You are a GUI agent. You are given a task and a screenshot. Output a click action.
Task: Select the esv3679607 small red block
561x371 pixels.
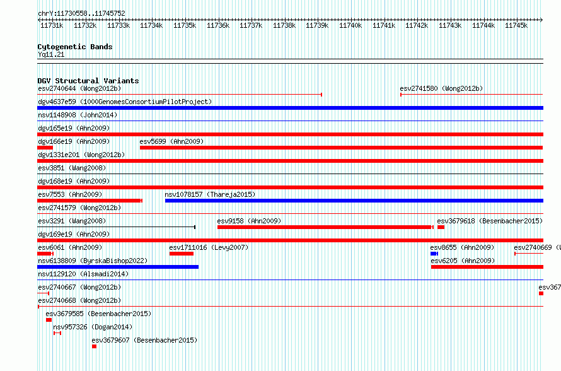(x=94, y=346)
